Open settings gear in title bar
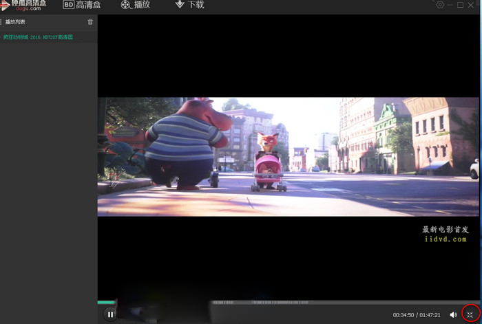This screenshot has height=324, width=482. [x=441, y=5]
